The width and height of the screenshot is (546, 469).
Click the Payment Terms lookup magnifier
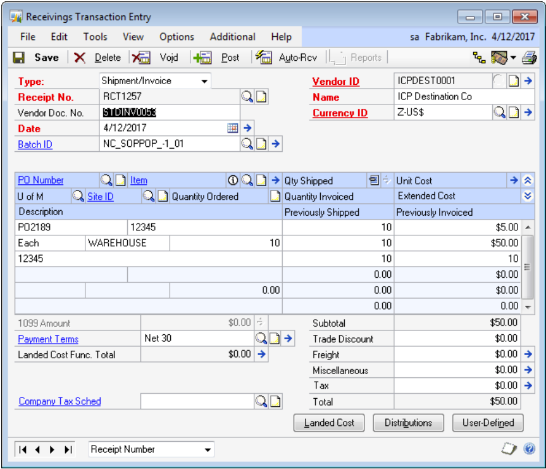261,339
